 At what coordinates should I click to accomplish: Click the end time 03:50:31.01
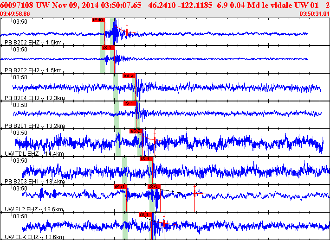point(314,14)
